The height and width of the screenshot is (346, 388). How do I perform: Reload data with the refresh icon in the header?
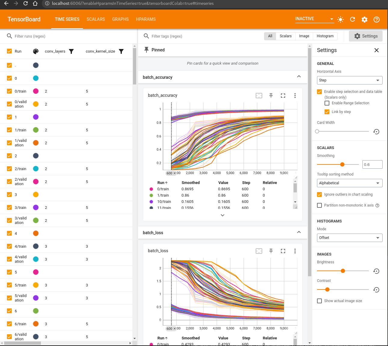coord(353,20)
